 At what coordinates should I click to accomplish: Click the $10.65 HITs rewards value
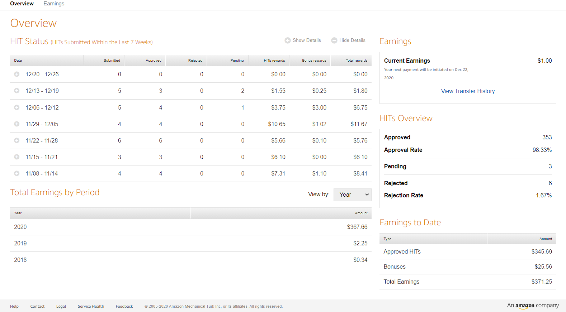(277, 124)
